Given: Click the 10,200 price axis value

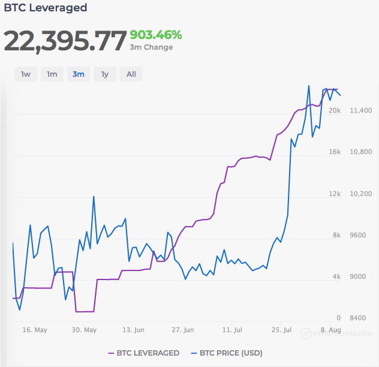Looking at the screenshot, I should pyautogui.click(x=361, y=194).
